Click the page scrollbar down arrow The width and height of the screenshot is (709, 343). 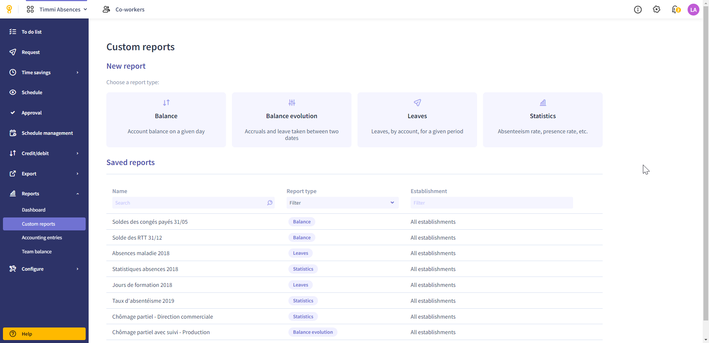[706, 340]
